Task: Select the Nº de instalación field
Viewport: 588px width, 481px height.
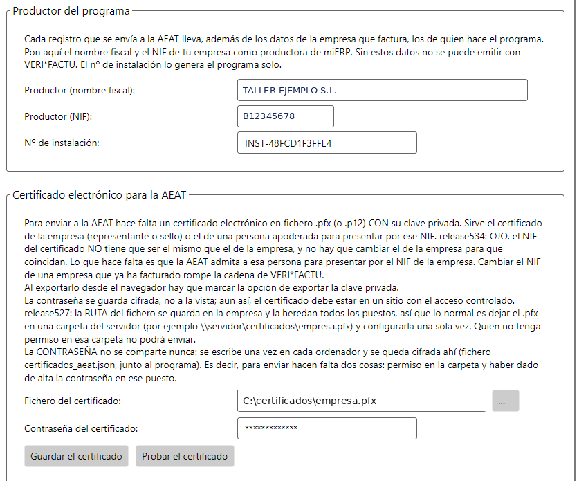Action: (x=327, y=143)
